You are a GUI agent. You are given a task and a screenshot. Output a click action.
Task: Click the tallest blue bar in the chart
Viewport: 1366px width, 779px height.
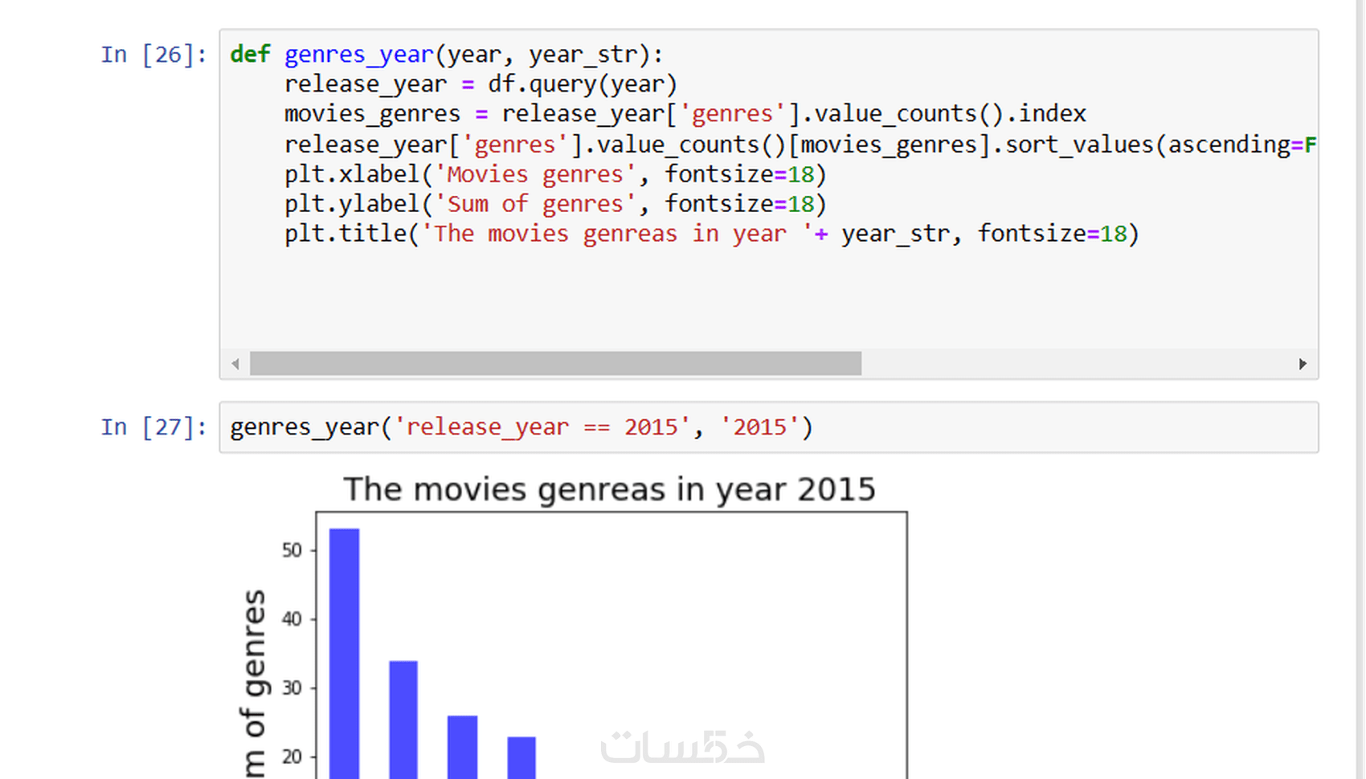pos(345,653)
